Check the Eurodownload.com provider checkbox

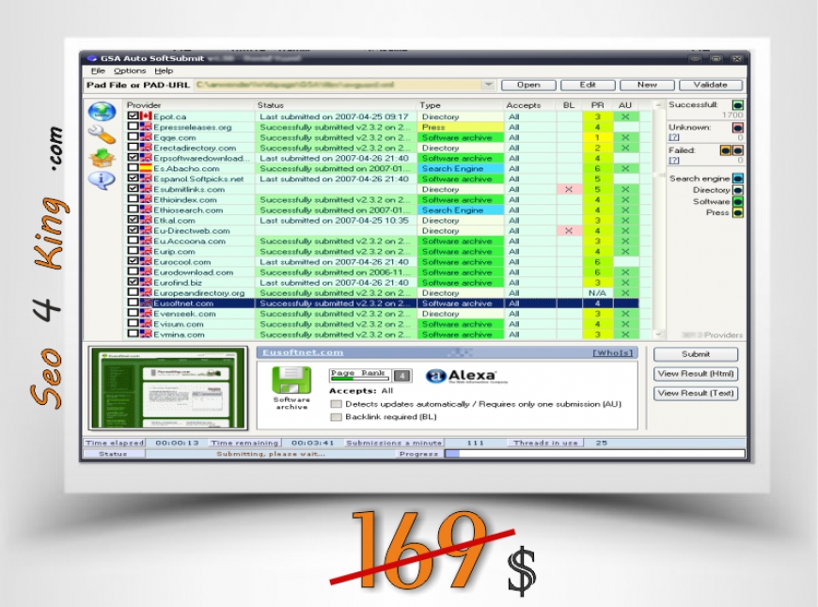[x=133, y=272]
